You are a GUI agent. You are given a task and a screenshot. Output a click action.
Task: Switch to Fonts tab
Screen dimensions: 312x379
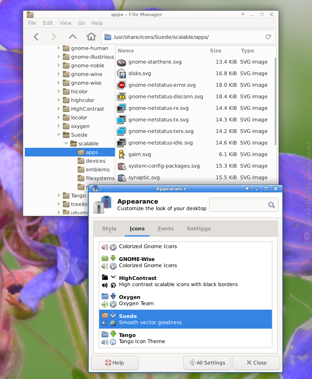166,229
